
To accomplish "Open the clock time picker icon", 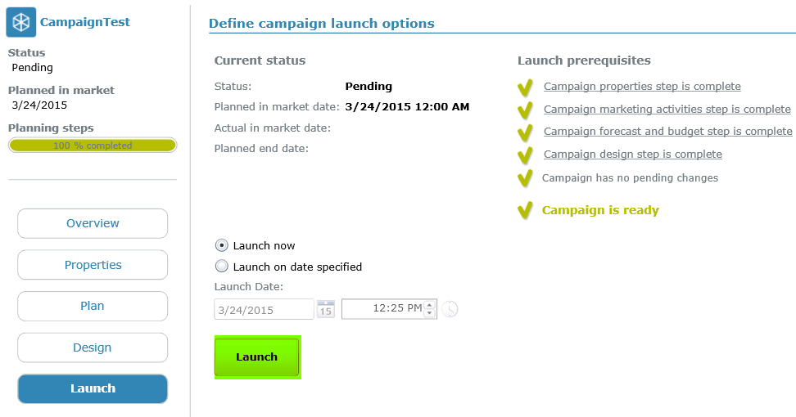I will coord(450,309).
